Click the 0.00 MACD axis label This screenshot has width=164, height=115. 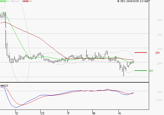(152, 92)
